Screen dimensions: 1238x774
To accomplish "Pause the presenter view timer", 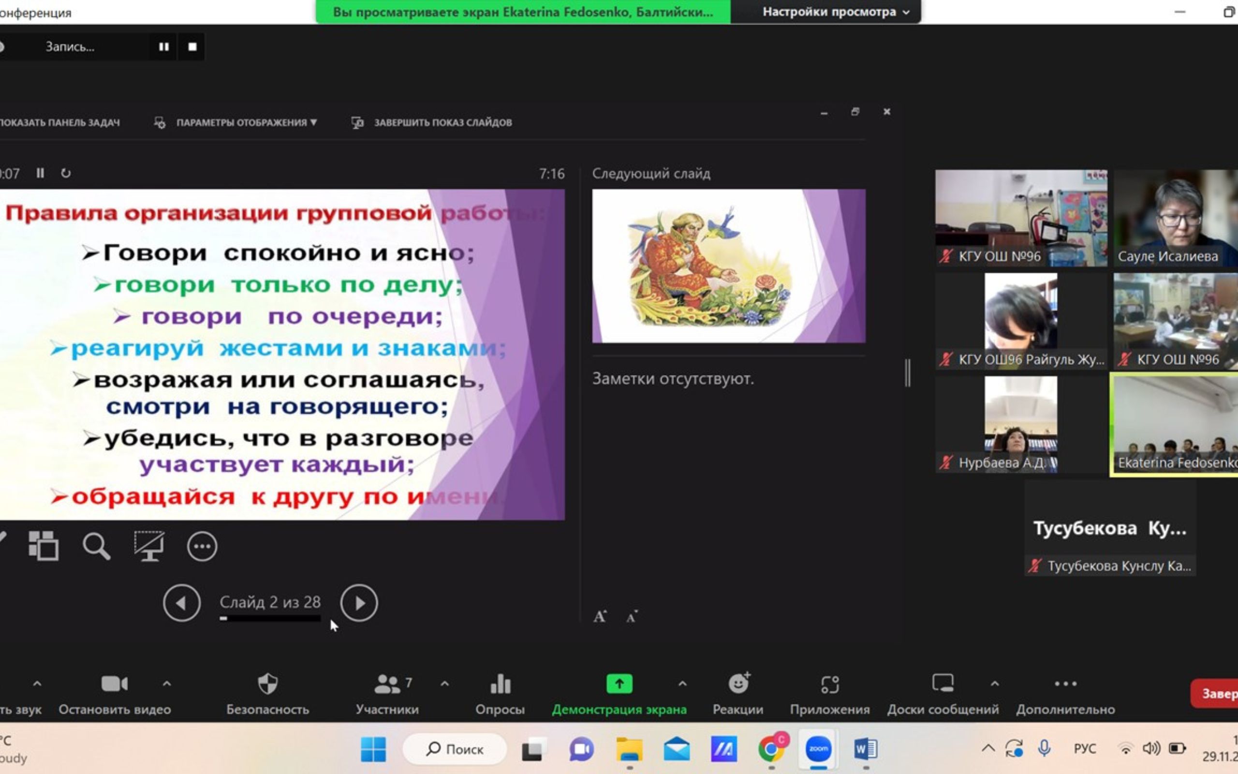I will 41,173.
